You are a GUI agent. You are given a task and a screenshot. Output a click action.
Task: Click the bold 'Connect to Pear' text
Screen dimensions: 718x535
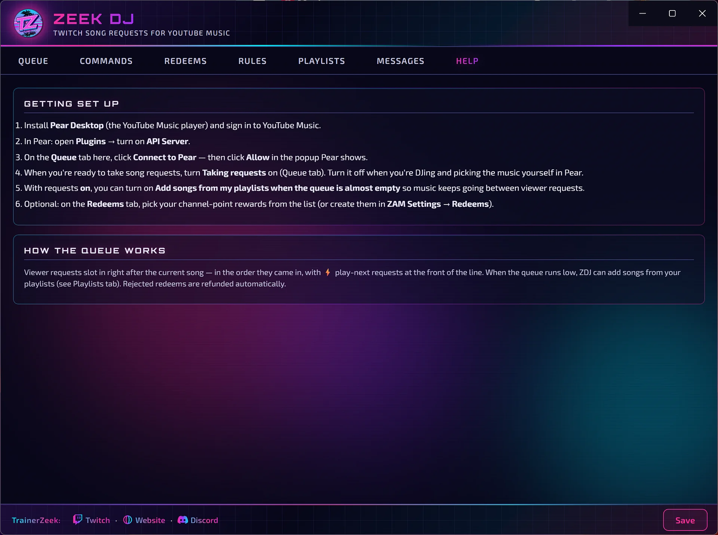(165, 157)
